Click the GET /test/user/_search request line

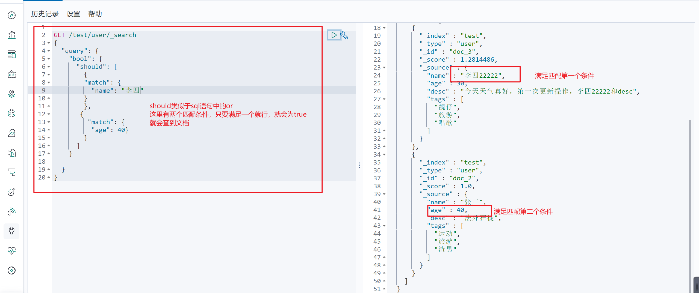point(95,35)
